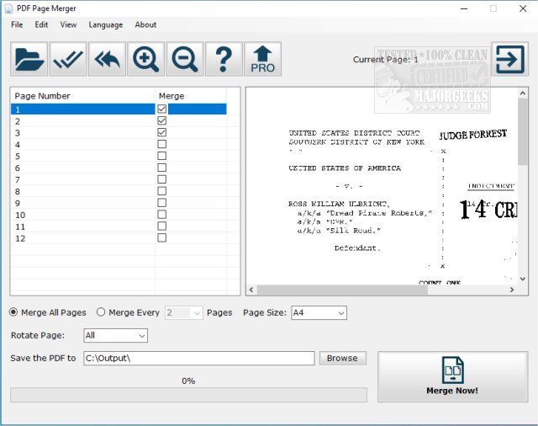Check the merge checkbox for page 5

(x=162, y=156)
